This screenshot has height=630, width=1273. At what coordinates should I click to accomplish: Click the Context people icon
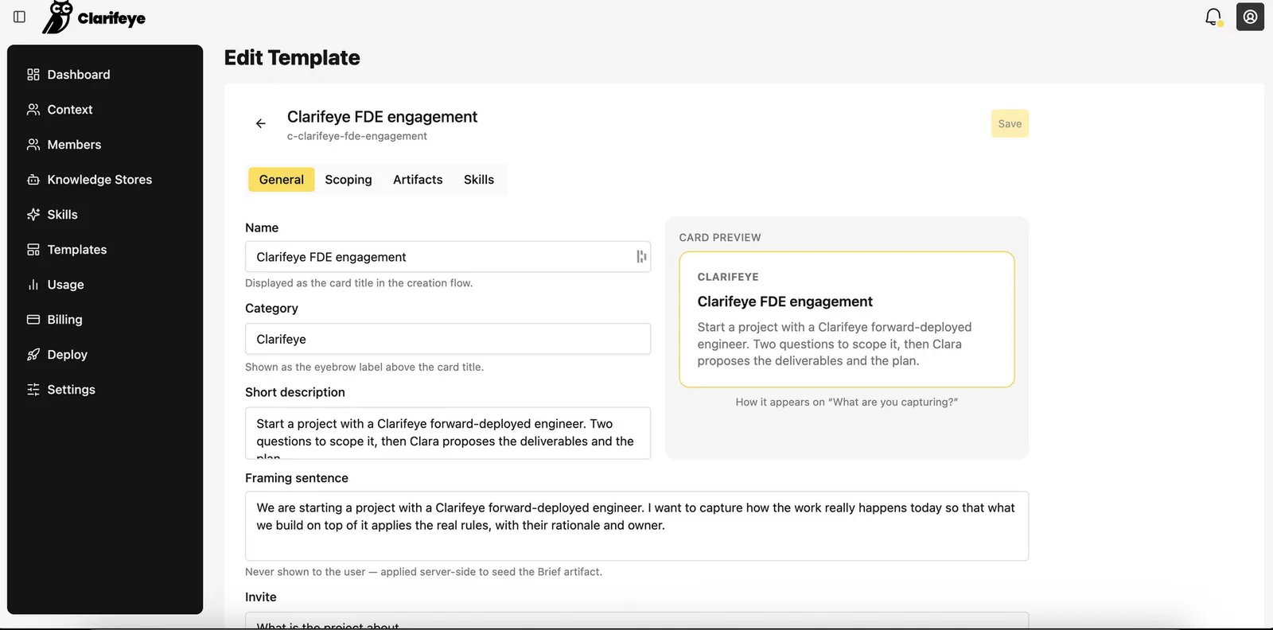pyautogui.click(x=33, y=110)
